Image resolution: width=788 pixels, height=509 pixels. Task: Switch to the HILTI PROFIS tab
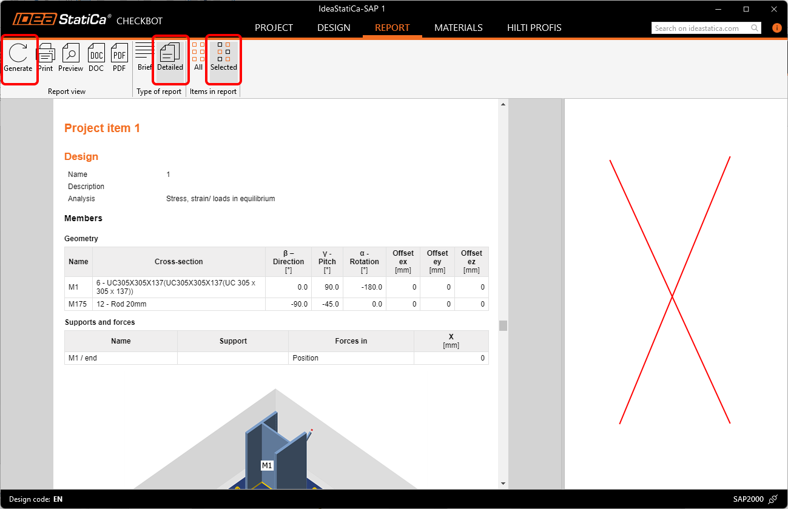pyautogui.click(x=534, y=27)
